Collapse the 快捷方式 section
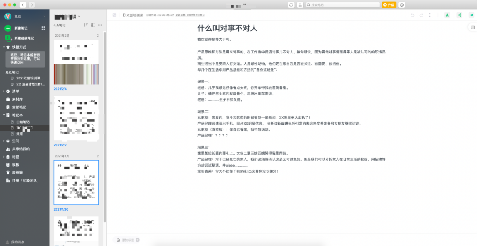This screenshot has height=246, width=477. [x=4, y=47]
